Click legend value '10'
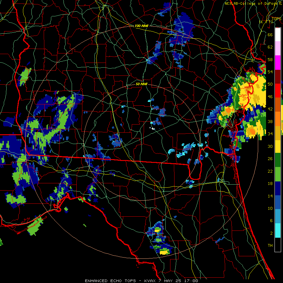This screenshot has width=283, height=283. 270,208
